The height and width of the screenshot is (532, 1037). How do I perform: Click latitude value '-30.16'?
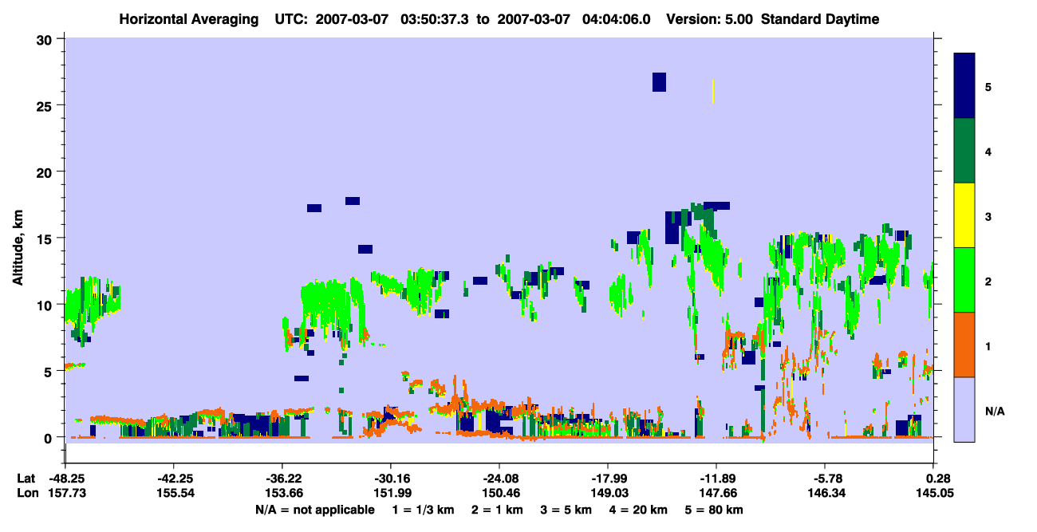[391, 479]
